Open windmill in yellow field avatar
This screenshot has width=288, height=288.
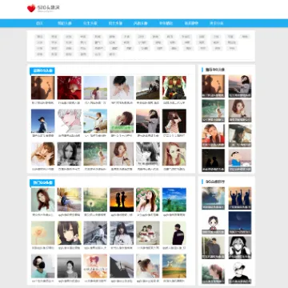[174, 266]
